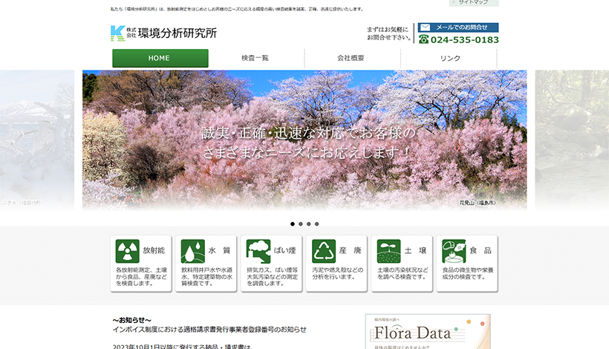Open the 検査一覧 menu item
Screen dimensions: 609x349
pyautogui.click(x=255, y=58)
